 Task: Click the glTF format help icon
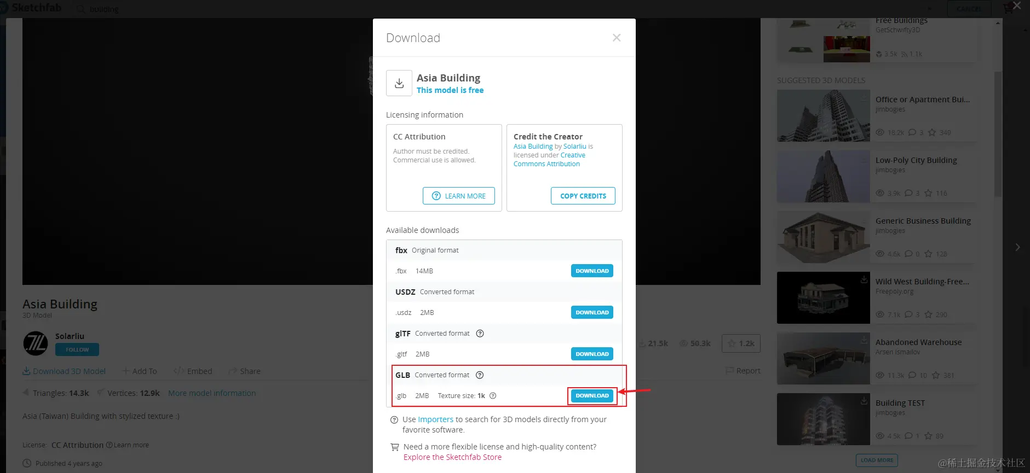(x=480, y=334)
